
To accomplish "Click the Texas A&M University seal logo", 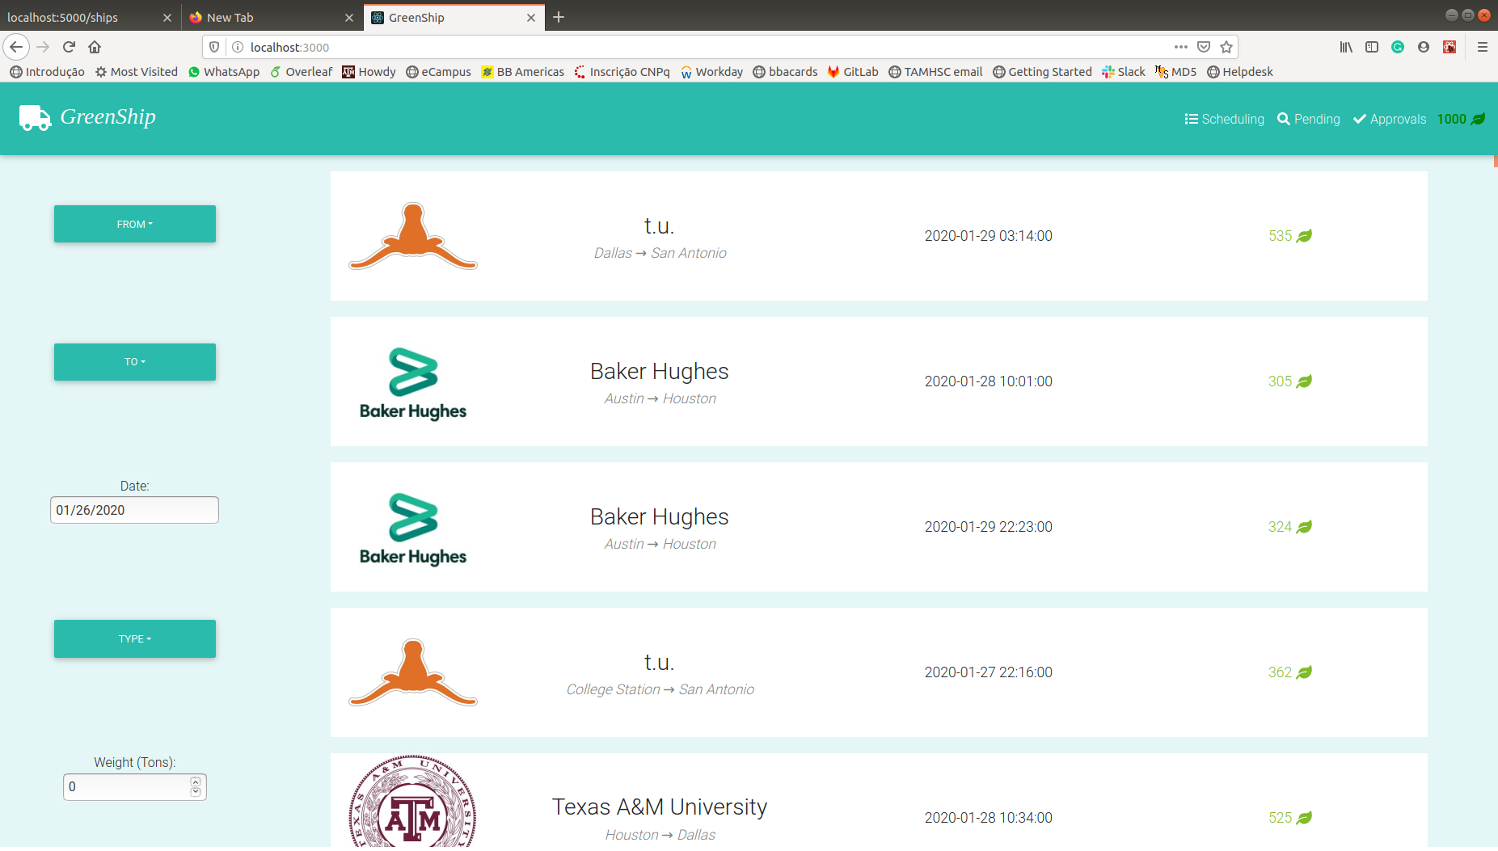I will coord(412,802).
